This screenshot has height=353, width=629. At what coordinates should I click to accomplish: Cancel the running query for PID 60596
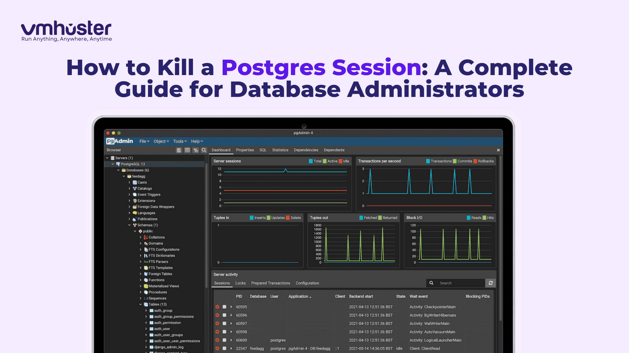[x=224, y=315]
